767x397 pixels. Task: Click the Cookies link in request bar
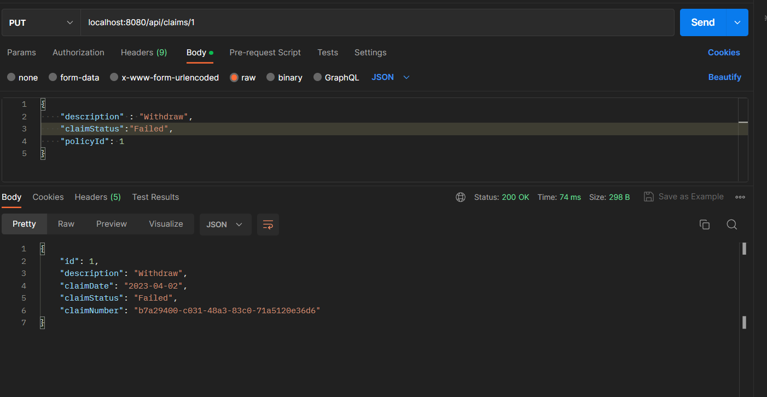724,53
